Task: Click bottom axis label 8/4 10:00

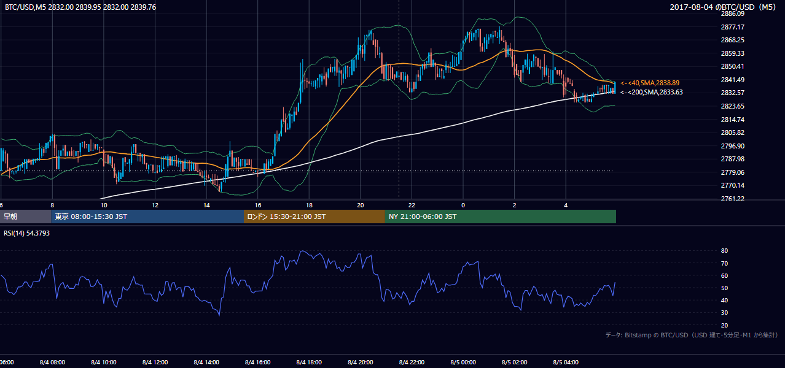Action: [104, 362]
